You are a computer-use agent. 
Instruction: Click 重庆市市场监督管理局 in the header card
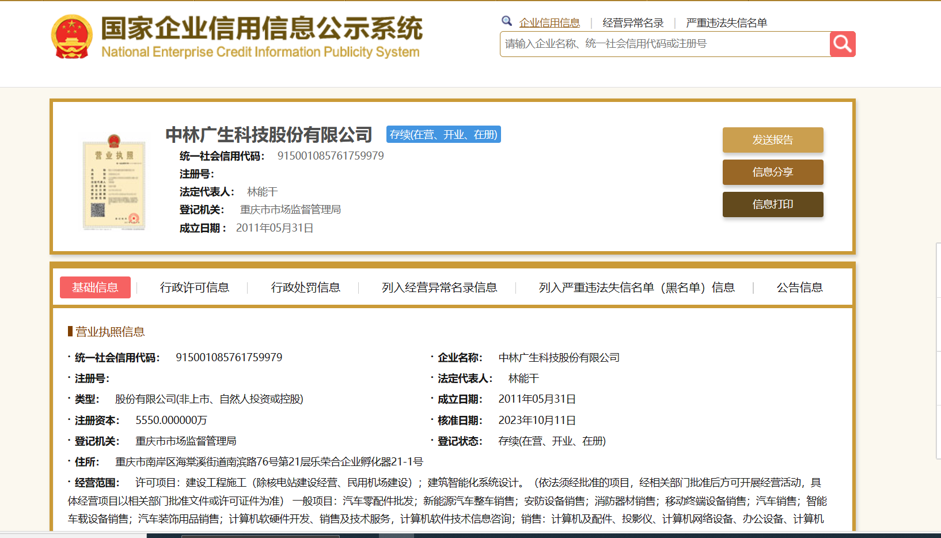coord(290,210)
